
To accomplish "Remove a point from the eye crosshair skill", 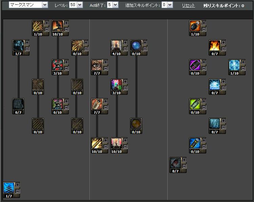I will (x=106, y=68).
